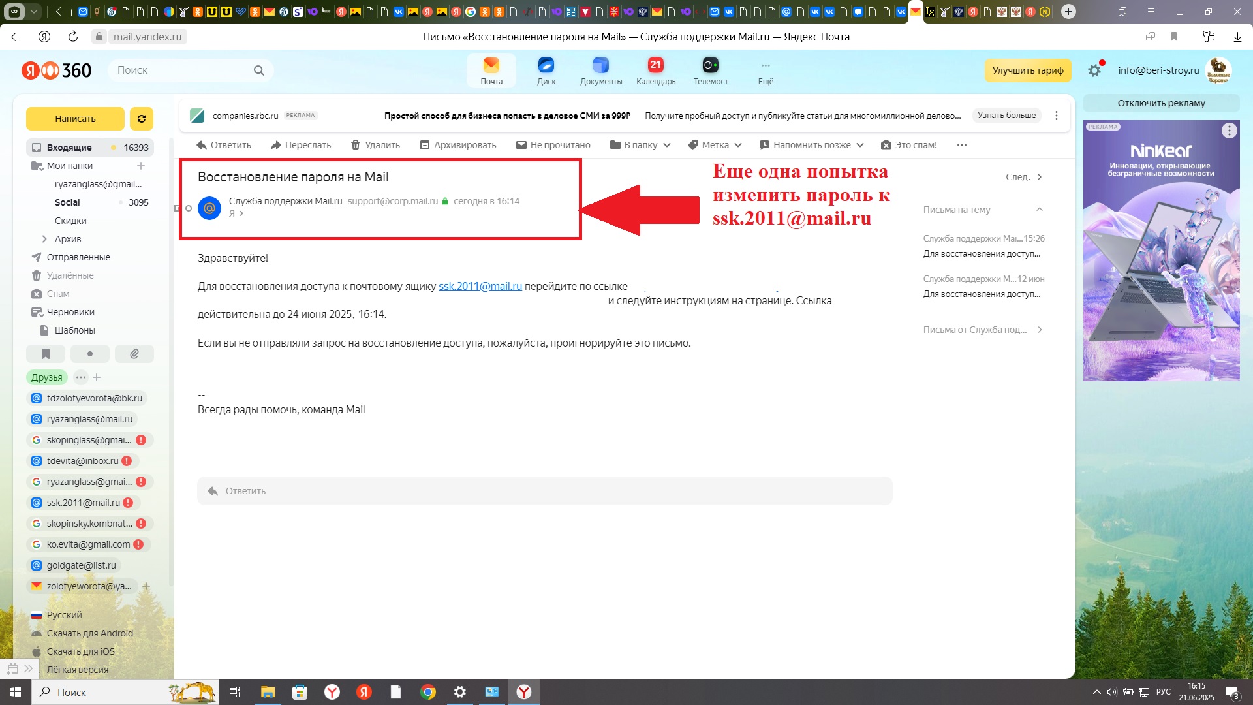Switch to the goldgate@list.ru mailbox

coord(74,565)
